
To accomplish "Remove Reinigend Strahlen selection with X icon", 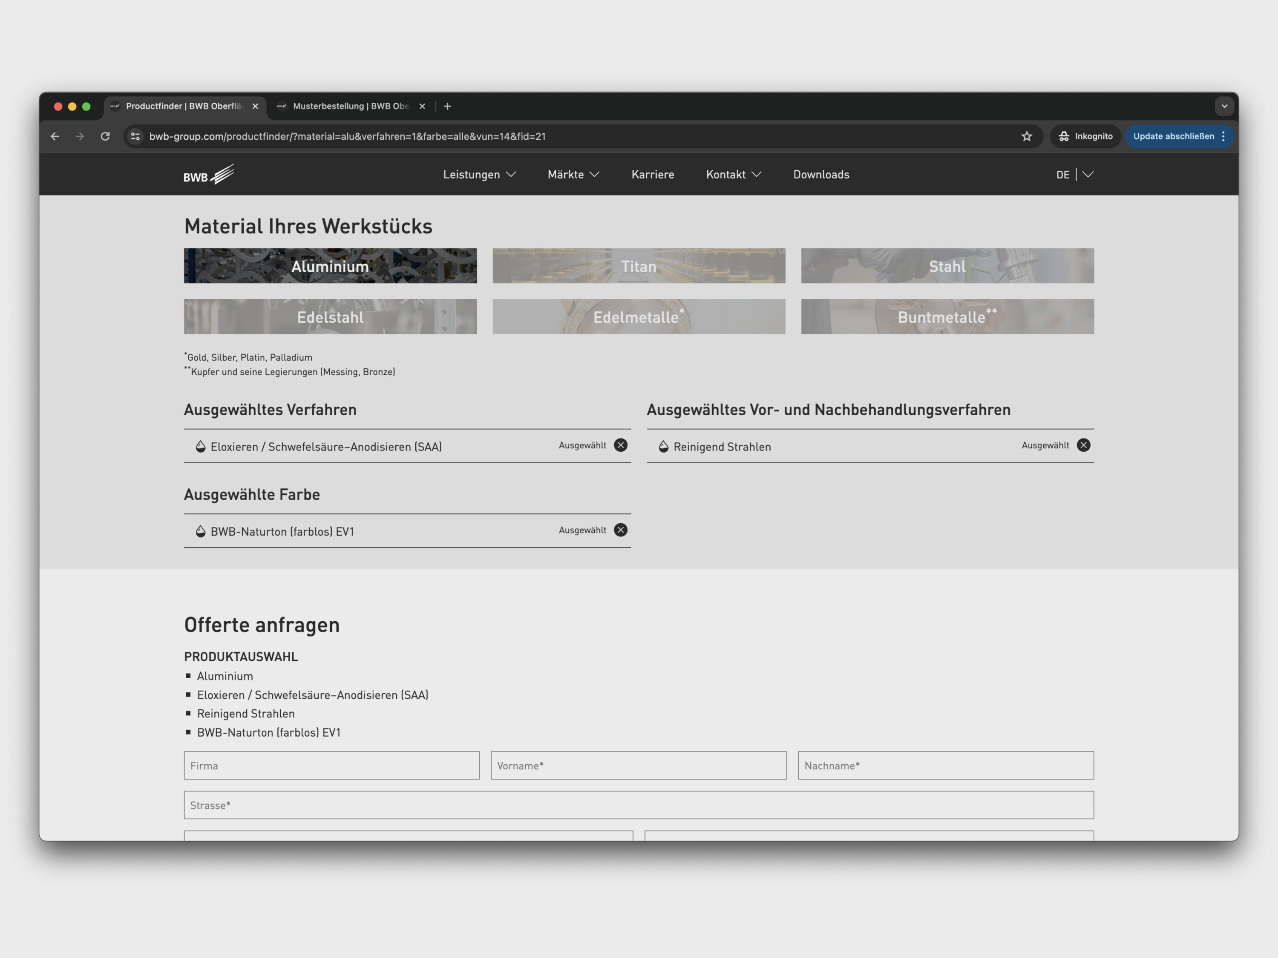I will (1083, 445).
